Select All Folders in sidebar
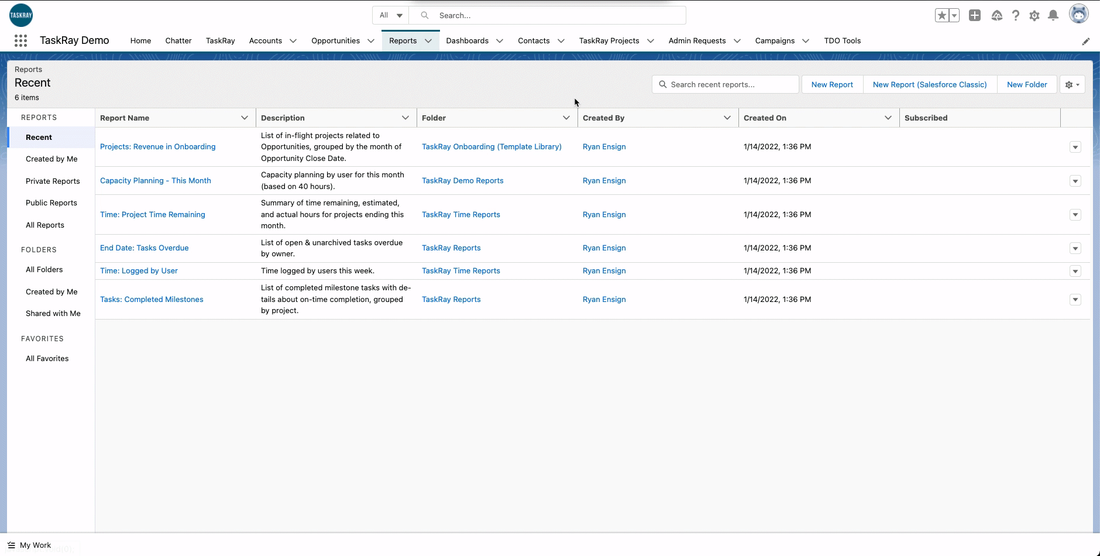This screenshot has height=556, width=1100. [x=44, y=269]
